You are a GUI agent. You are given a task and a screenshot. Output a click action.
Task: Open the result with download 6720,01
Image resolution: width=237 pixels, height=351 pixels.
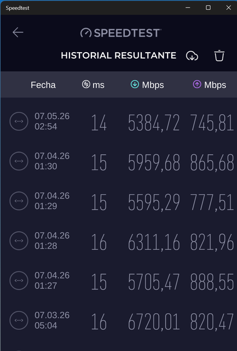118,320
